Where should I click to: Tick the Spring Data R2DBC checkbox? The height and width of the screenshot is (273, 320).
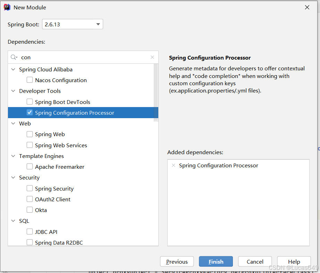click(x=30, y=243)
